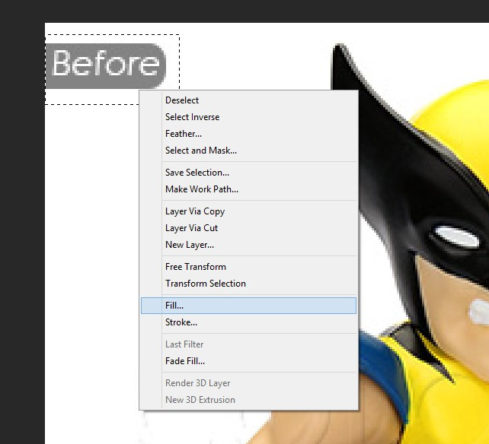Click the Render 3D Layer entry
The image size is (489, 444).
pyautogui.click(x=198, y=383)
